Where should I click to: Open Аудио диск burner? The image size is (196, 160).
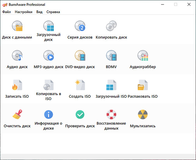(17, 56)
